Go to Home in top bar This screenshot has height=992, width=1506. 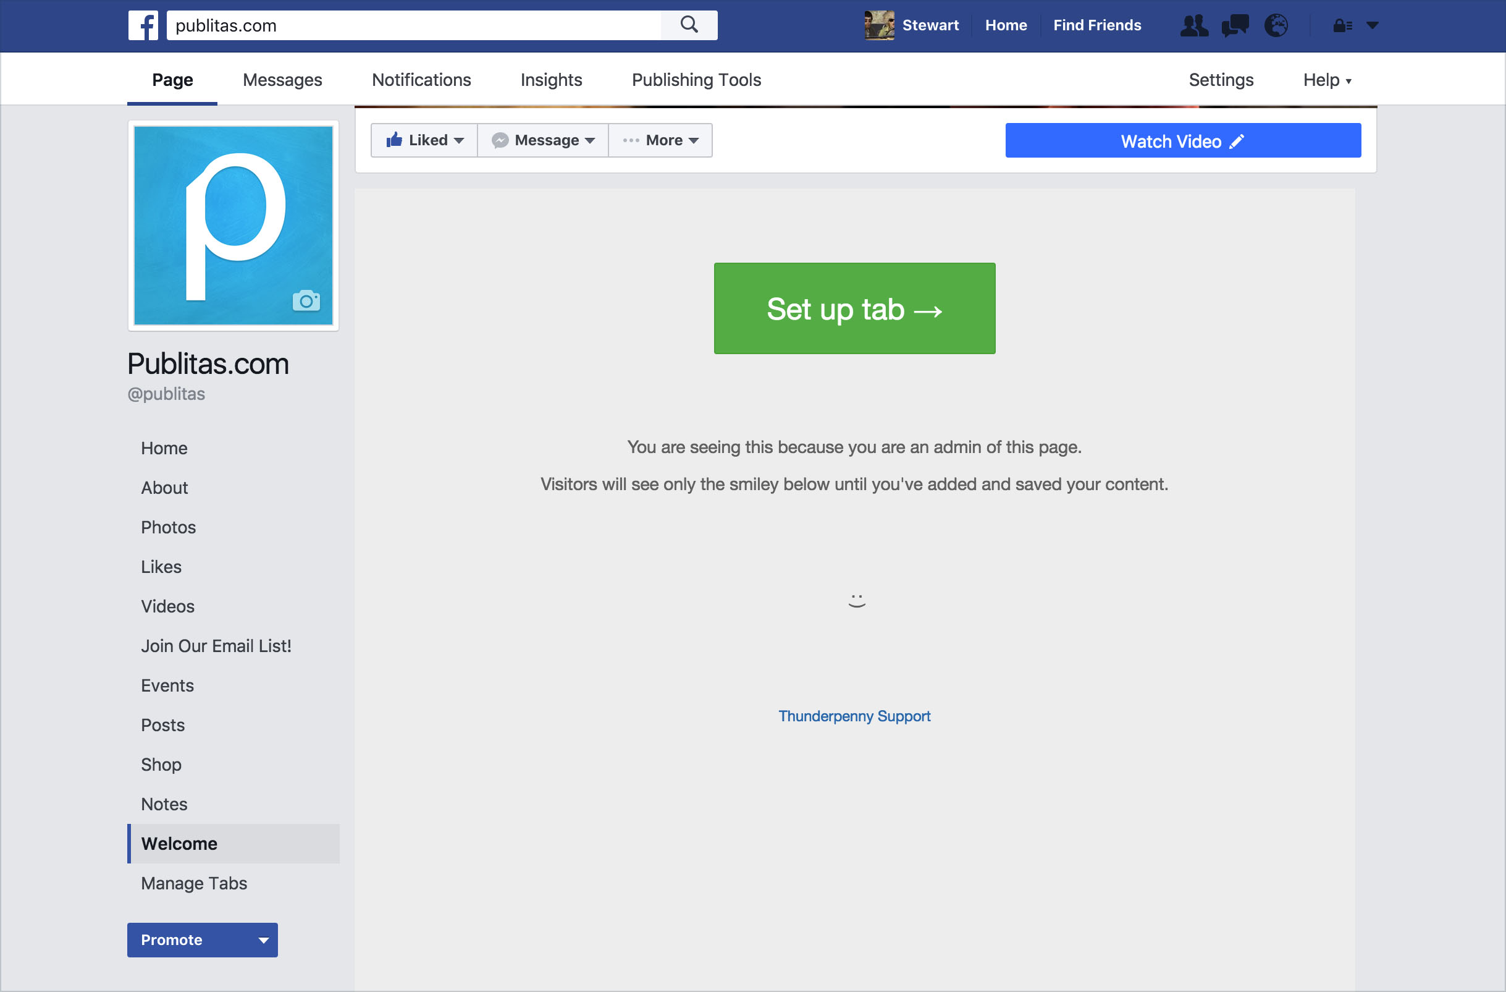pyautogui.click(x=1006, y=25)
